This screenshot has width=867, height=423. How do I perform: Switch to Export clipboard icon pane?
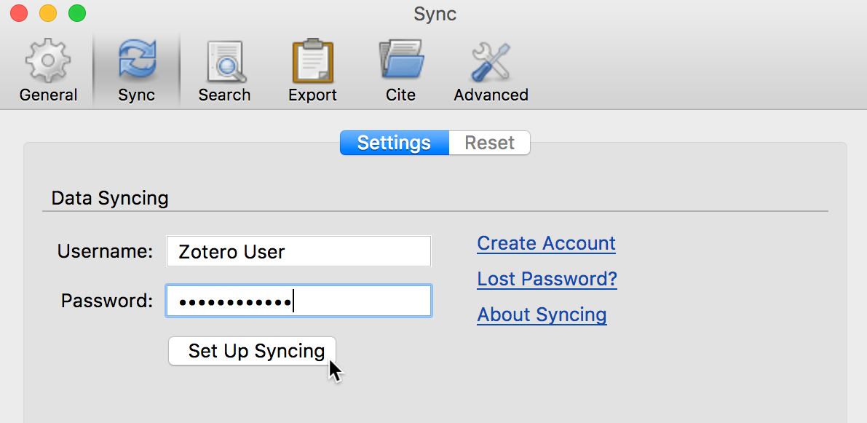click(312, 60)
